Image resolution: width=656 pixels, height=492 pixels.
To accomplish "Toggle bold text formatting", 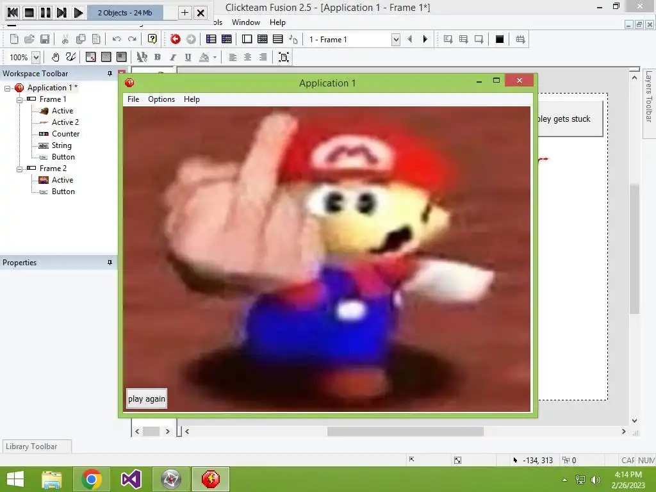I will 158,57.
